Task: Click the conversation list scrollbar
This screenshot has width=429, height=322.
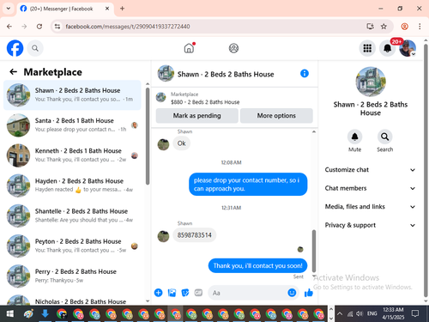Action: 148,136
